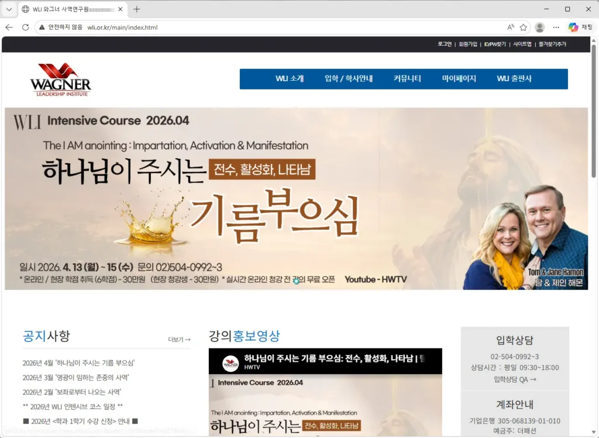This screenshot has height=438, width=599.
Task: Open the 사이트맵 link
Action: point(522,44)
